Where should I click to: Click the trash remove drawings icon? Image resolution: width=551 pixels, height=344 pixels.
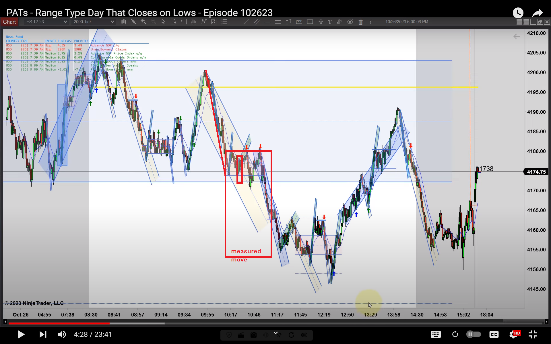pos(360,22)
